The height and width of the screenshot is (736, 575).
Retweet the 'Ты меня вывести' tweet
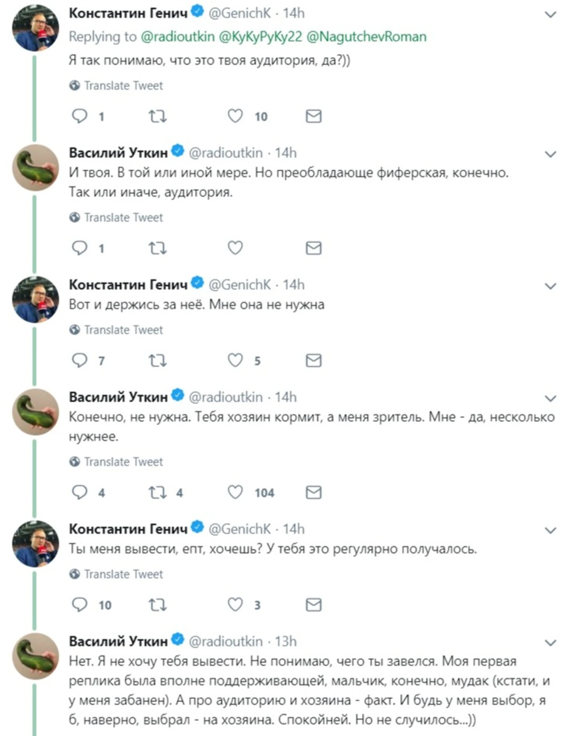(x=158, y=605)
